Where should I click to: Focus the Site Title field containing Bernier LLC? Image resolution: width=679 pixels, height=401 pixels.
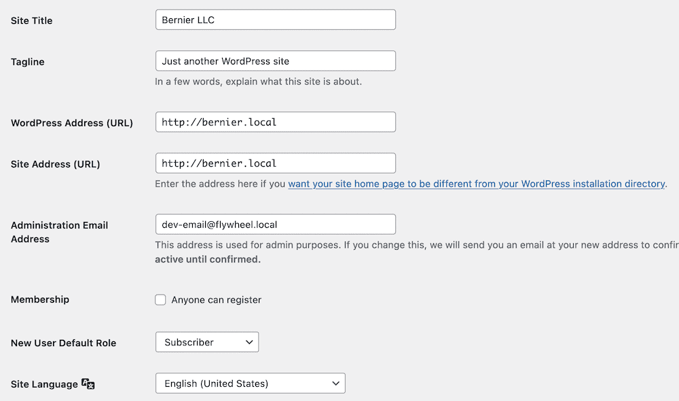point(276,20)
